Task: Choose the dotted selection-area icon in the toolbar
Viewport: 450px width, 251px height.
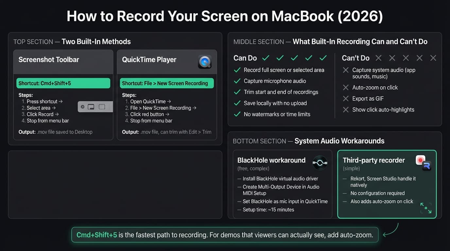Action: pyautogui.click(x=101, y=107)
